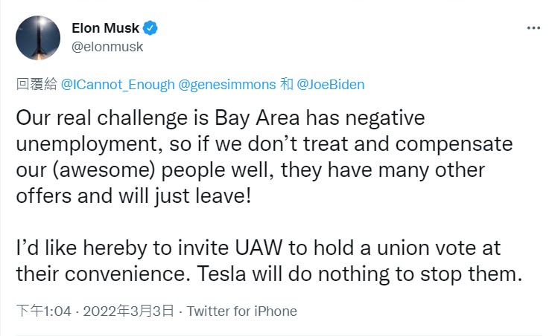This screenshot has width=555, height=336.
Task: Click the paragraph inviting UAW to vote
Action: click(x=269, y=261)
